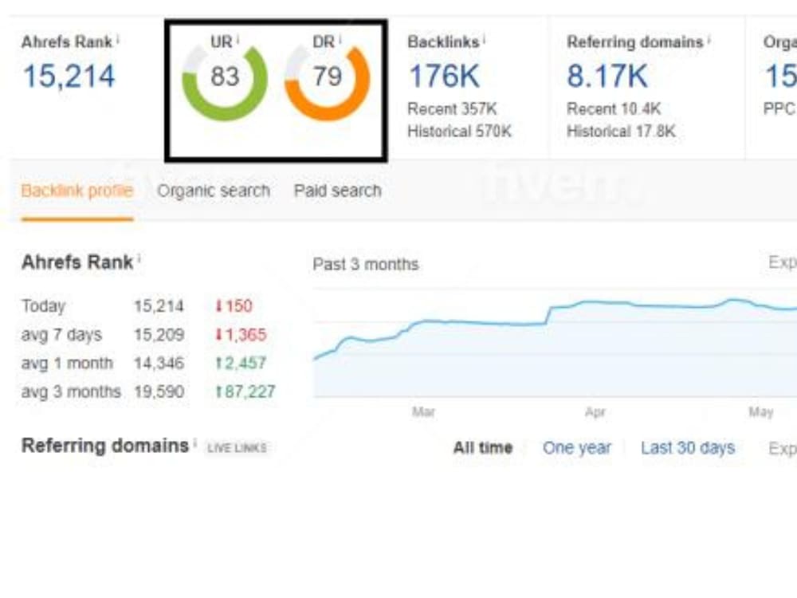Select Historical 570K backlinks

pos(460,132)
